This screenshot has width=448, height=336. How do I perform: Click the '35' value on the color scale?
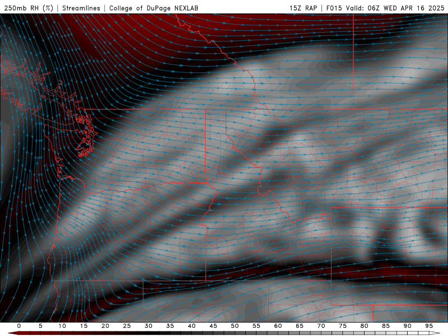tap(170, 326)
